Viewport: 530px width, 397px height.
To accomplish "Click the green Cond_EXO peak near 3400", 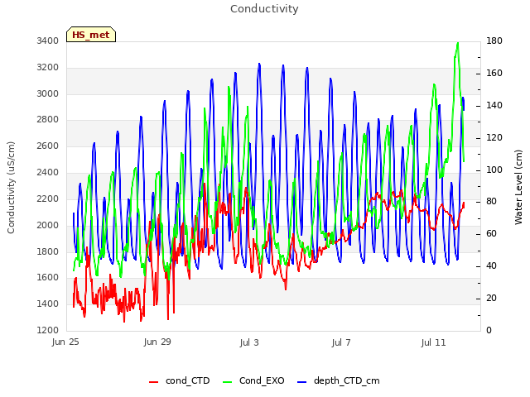I will (x=458, y=43).
